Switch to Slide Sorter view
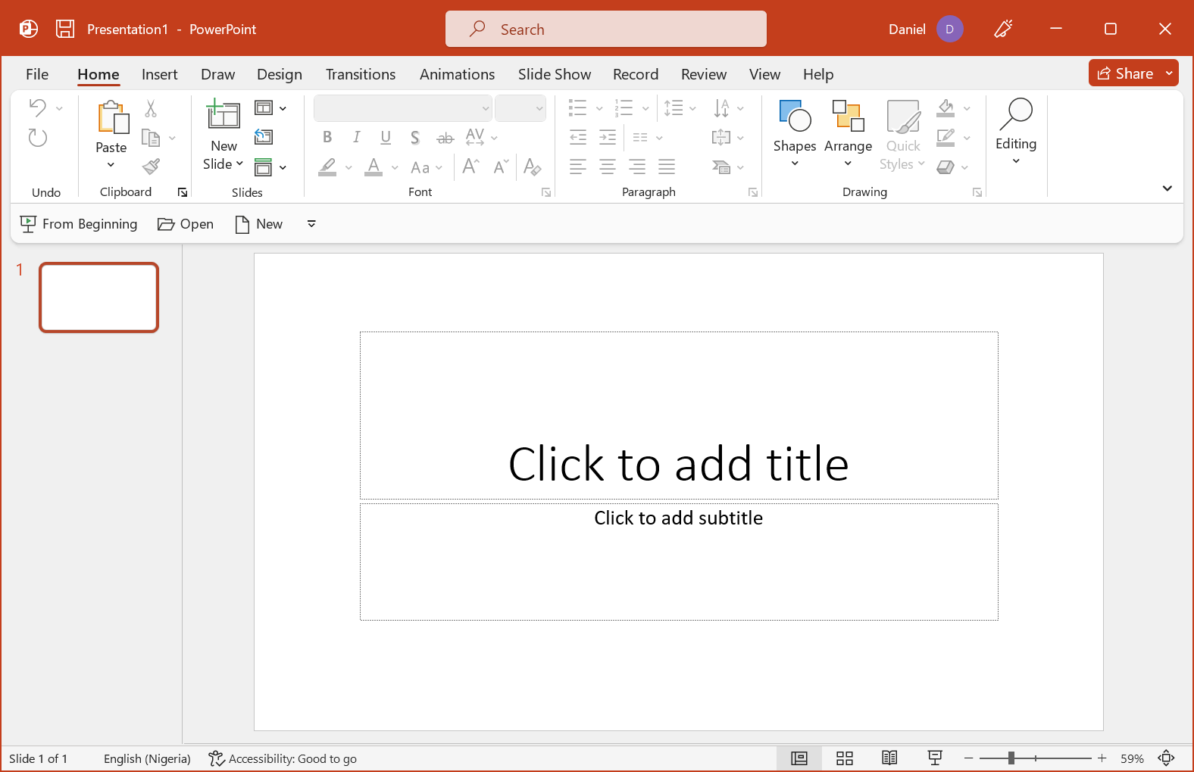 844,758
